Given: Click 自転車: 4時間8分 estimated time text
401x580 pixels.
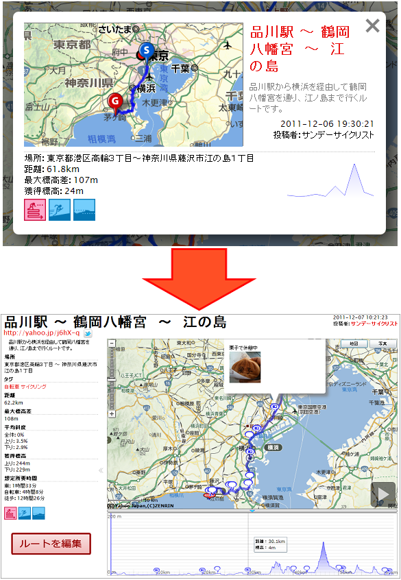Looking at the screenshot, I should [x=24, y=492].
